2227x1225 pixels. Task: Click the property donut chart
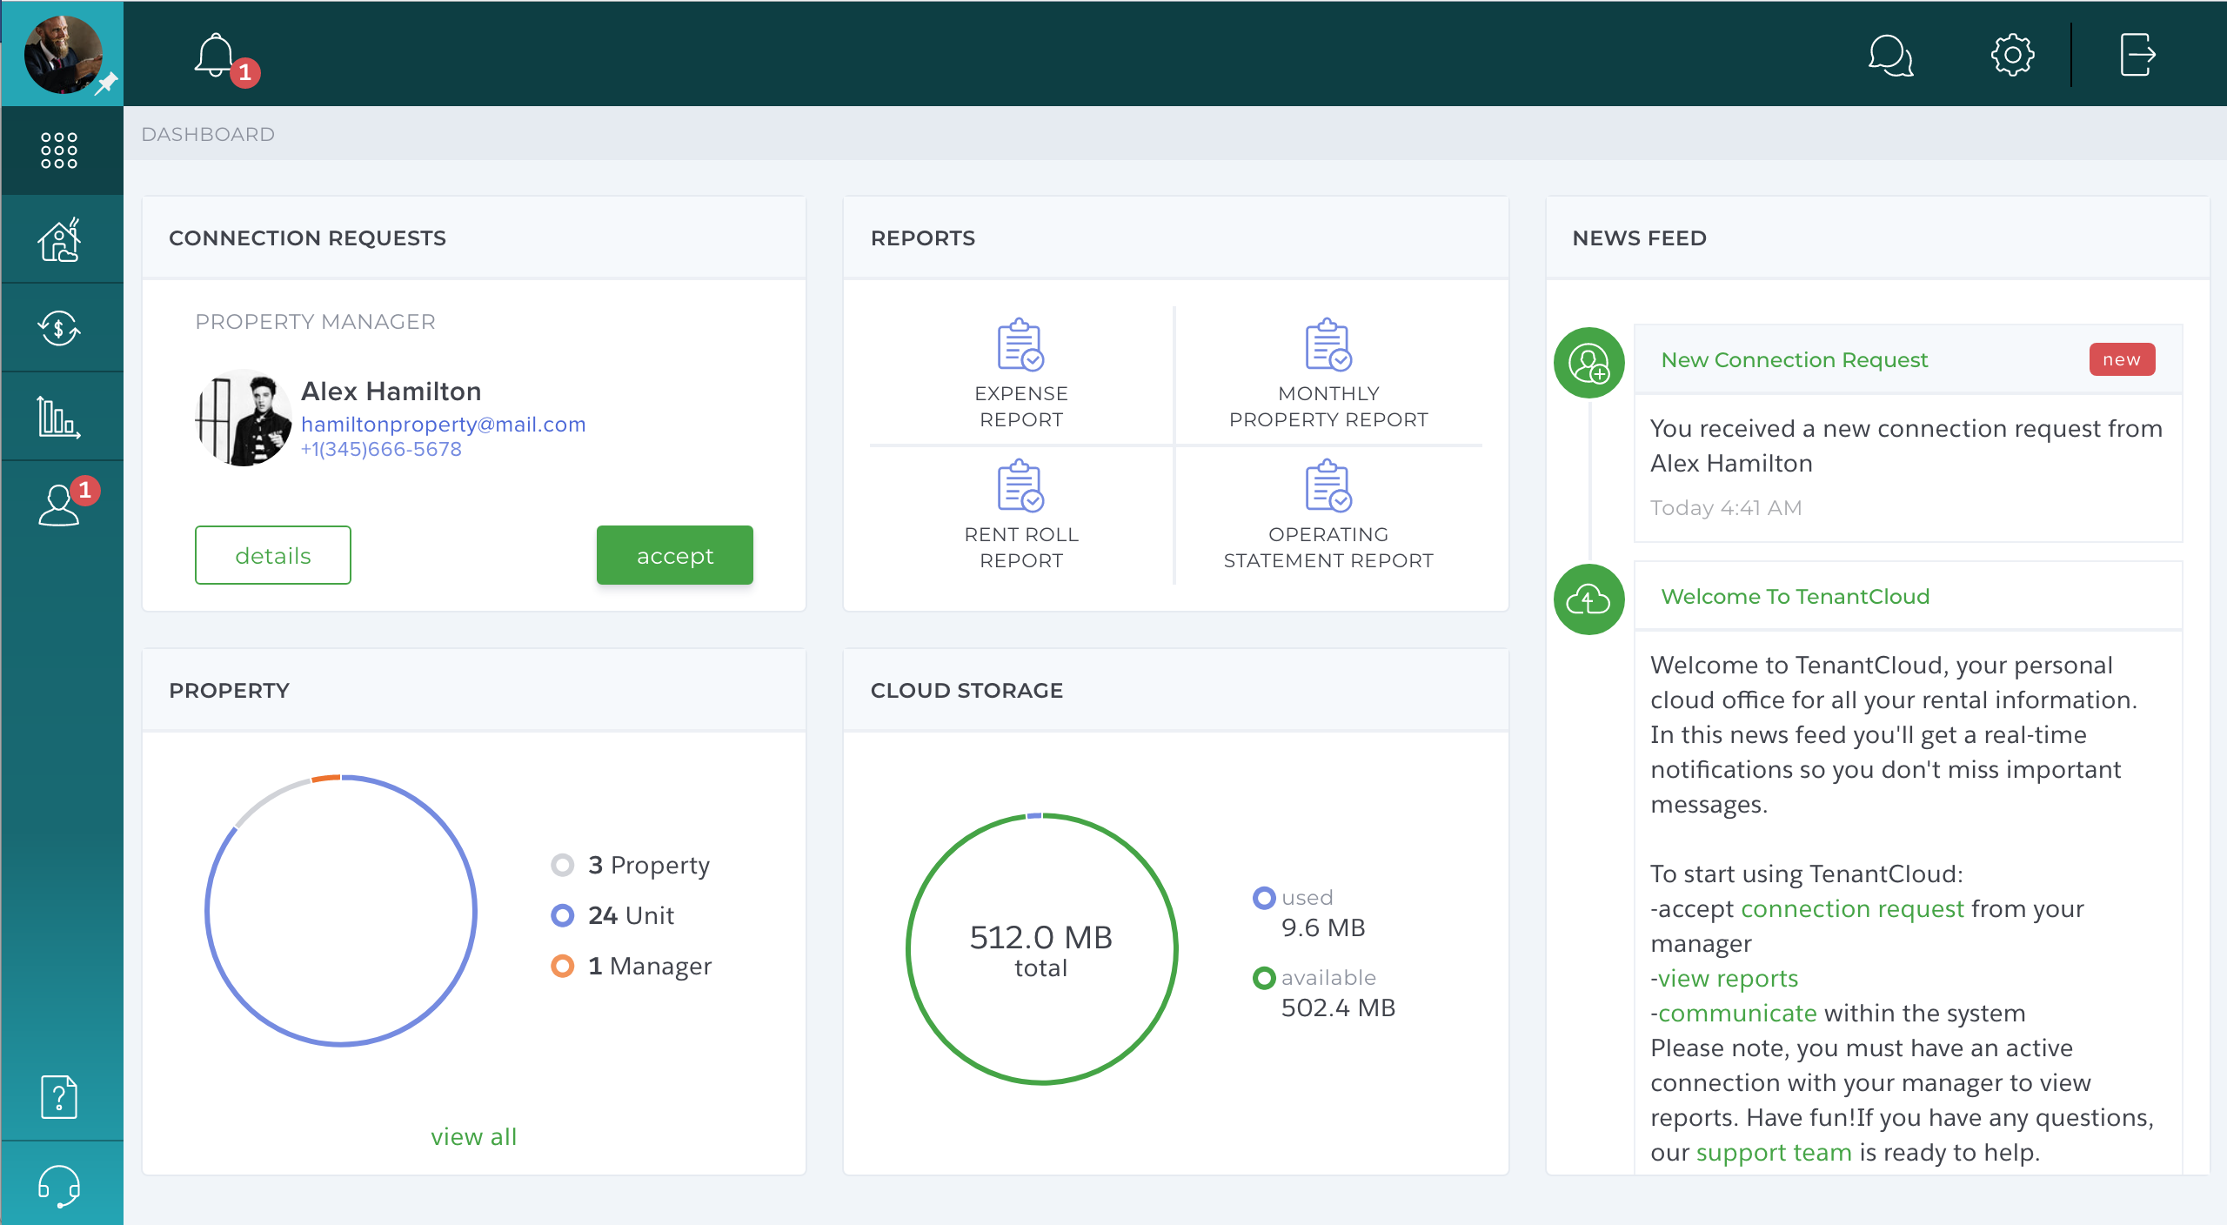pos(341,910)
